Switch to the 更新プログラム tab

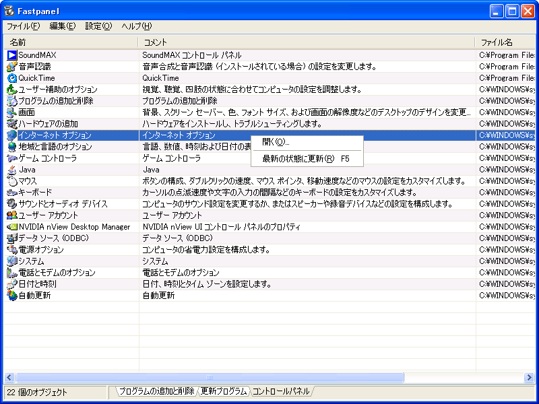point(224,391)
